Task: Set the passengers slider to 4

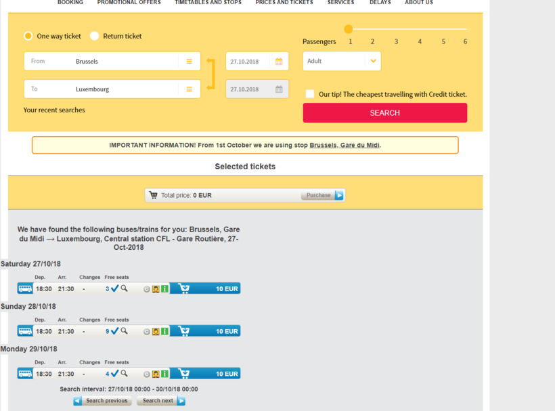Action: click(x=420, y=30)
